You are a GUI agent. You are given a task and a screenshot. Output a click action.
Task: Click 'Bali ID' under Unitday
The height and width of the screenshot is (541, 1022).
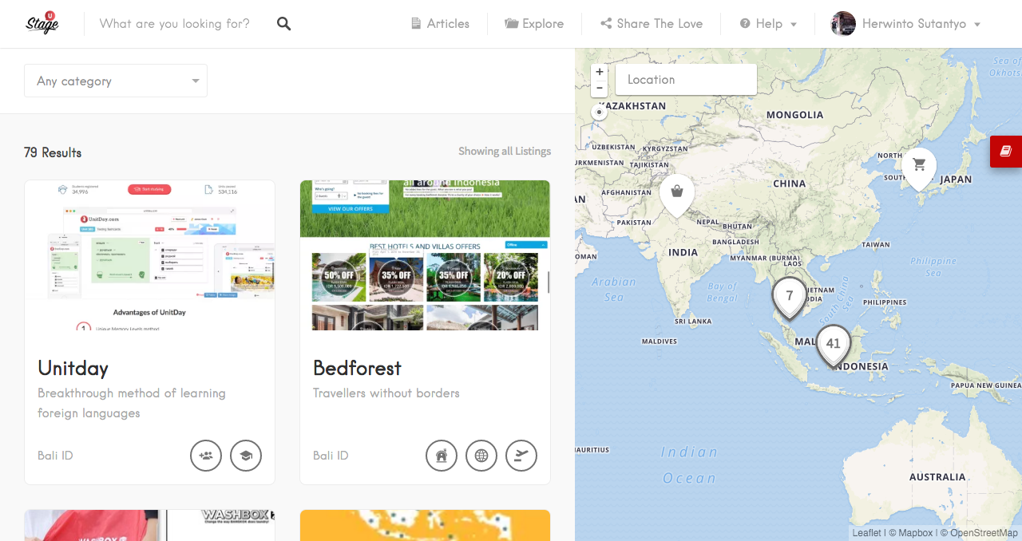click(55, 456)
